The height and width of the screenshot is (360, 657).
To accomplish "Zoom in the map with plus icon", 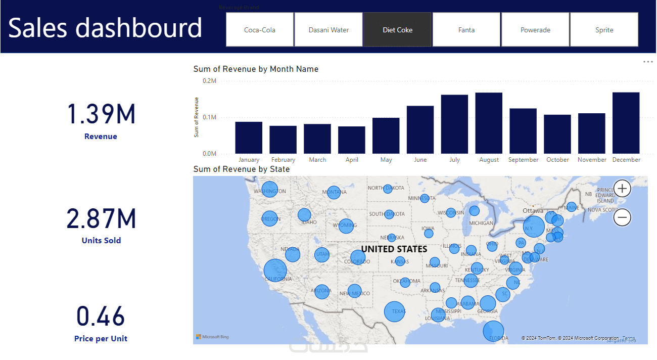I will pos(622,189).
